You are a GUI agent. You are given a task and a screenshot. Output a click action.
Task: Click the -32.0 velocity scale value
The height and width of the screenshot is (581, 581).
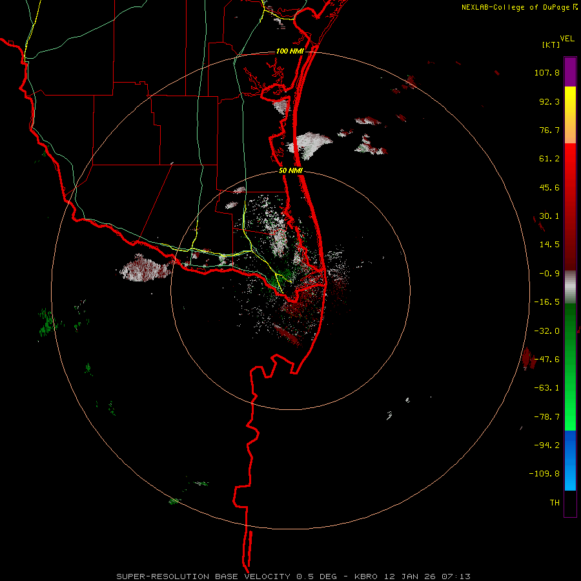pyautogui.click(x=547, y=331)
